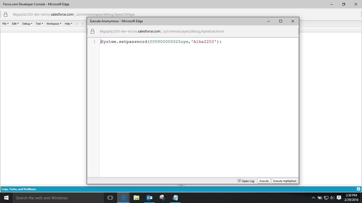This screenshot has height=203, width=362.
Task: Click the Execute button
Action: click(264, 181)
